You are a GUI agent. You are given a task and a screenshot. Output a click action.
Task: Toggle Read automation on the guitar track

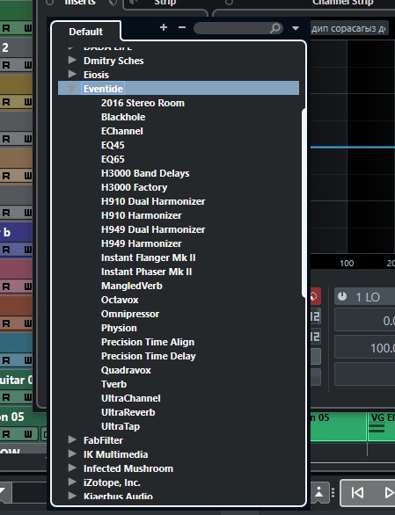pyautogui.click(x=6, y=397)
